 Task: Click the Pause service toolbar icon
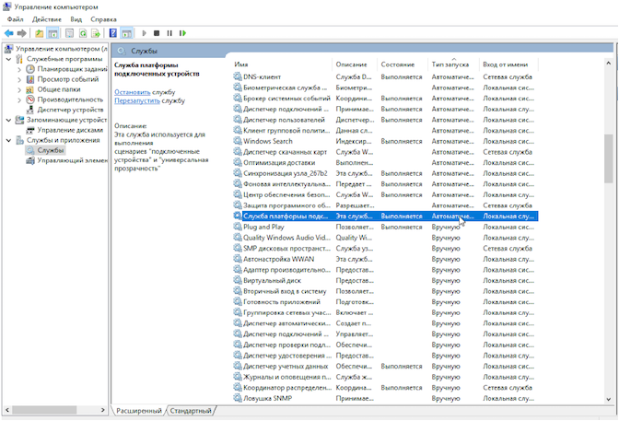[x=169, y=33]
